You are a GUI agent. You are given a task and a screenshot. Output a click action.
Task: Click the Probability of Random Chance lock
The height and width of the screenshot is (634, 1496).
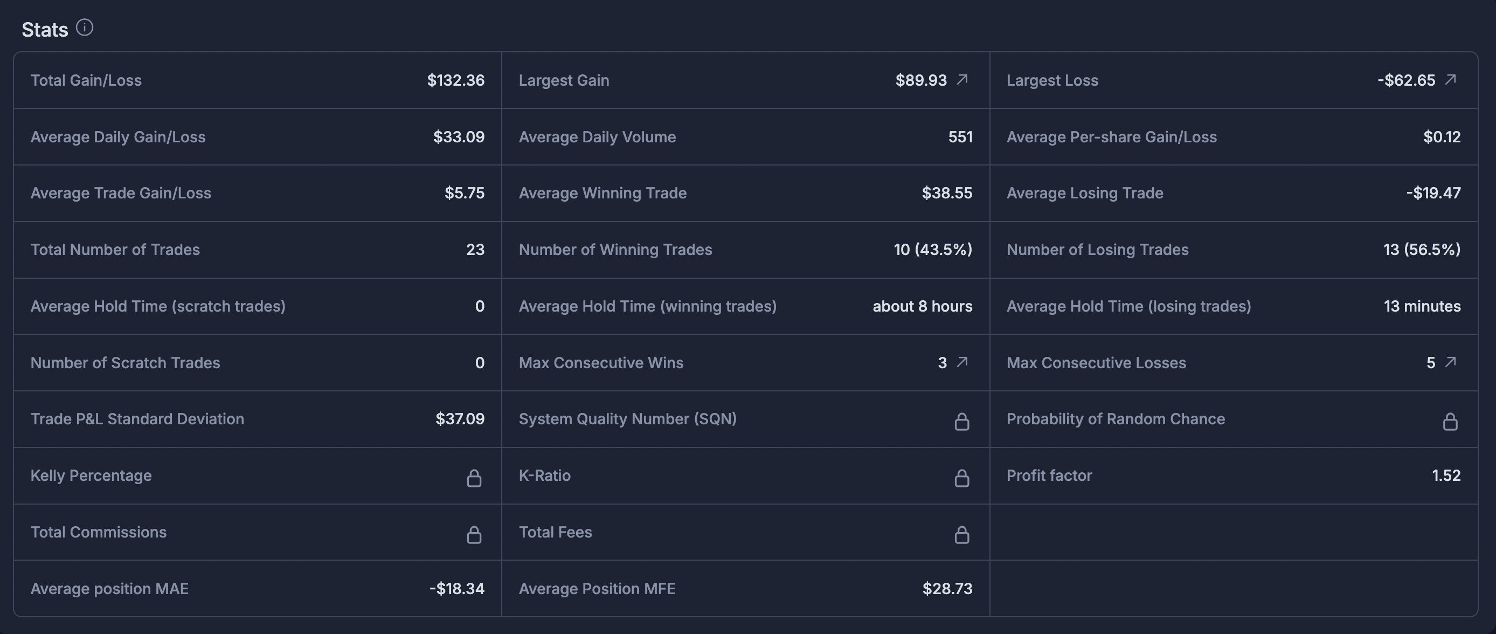pyautogui.click(x=1450, y=421)
